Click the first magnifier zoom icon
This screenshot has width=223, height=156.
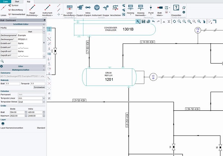(x=179, y=22)
